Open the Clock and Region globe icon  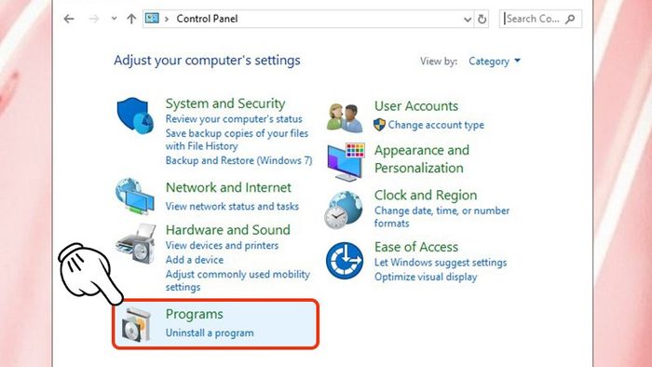tap(344, 210)
